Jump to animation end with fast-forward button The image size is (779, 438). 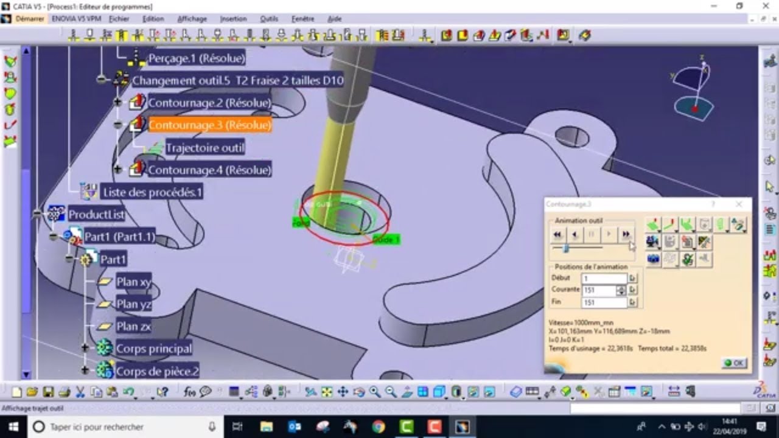point(625,234)
